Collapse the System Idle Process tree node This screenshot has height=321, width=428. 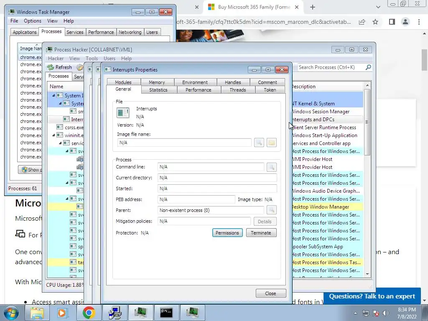point(53,96)
